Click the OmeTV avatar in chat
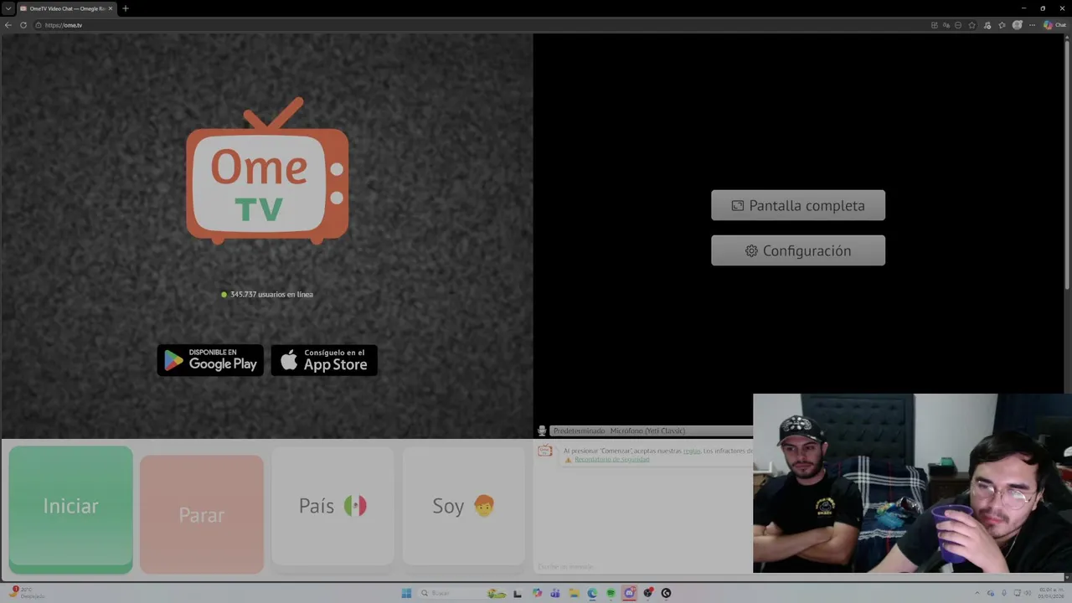Image resolution: width=1072 pixels, height=603 pixels. pos(545,451)
